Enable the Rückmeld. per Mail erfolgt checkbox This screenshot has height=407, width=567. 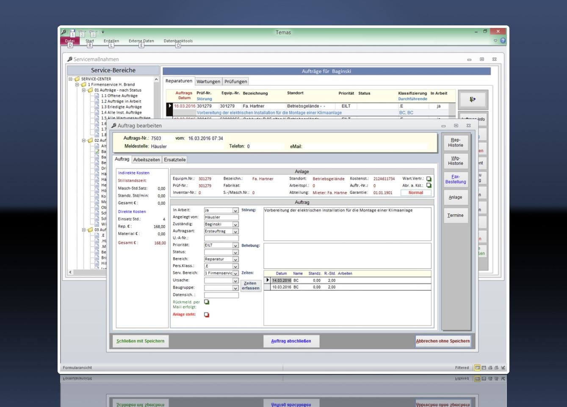point(207,302)
